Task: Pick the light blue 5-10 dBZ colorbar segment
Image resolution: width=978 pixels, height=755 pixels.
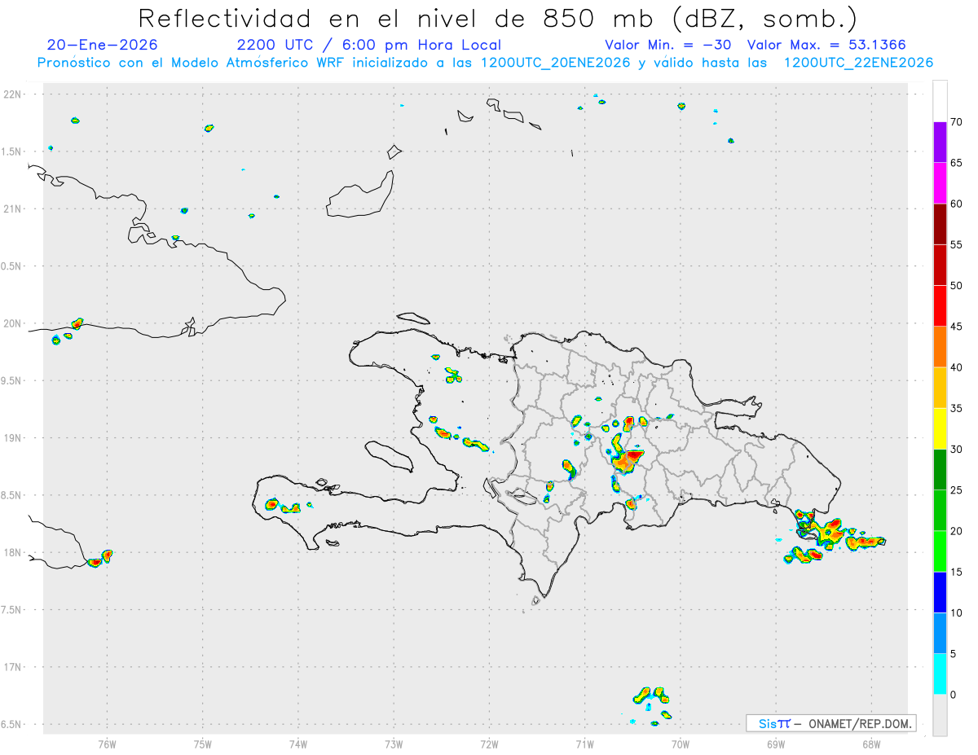Action: point(940,633)
